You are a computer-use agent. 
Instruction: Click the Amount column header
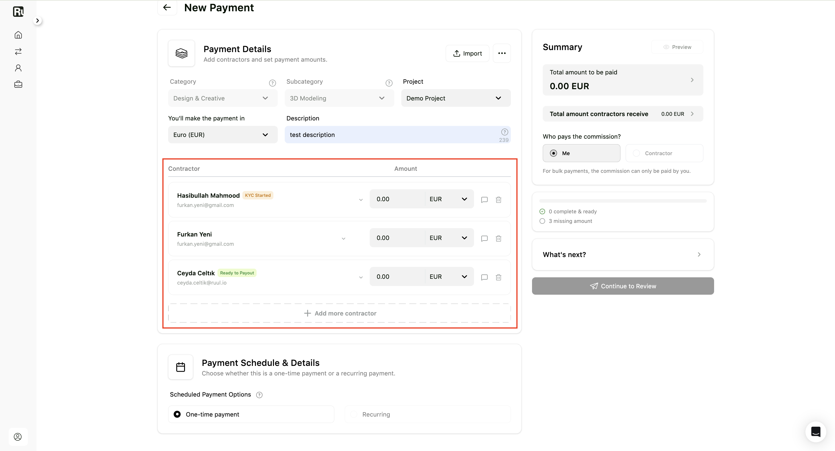tap(406, 168)
